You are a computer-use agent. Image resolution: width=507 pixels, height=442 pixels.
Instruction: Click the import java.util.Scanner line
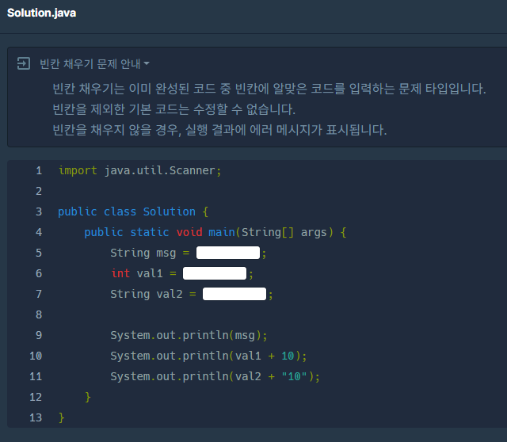(x=139, y=170)
